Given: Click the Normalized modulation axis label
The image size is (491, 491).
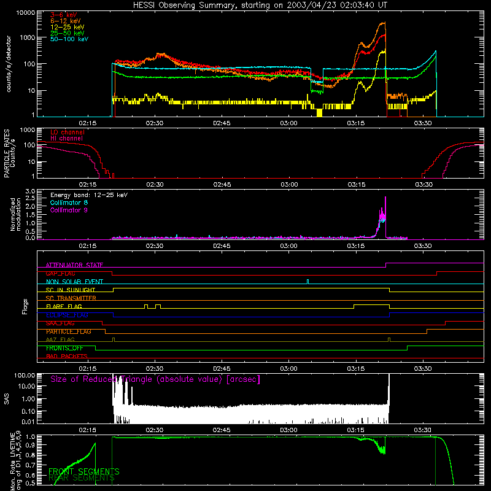Looking at the screenshot, I should [x=15, y=214].
